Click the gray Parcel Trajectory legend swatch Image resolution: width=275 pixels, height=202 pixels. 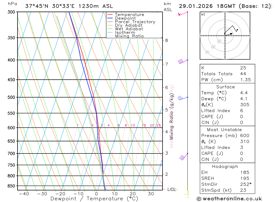110,22
